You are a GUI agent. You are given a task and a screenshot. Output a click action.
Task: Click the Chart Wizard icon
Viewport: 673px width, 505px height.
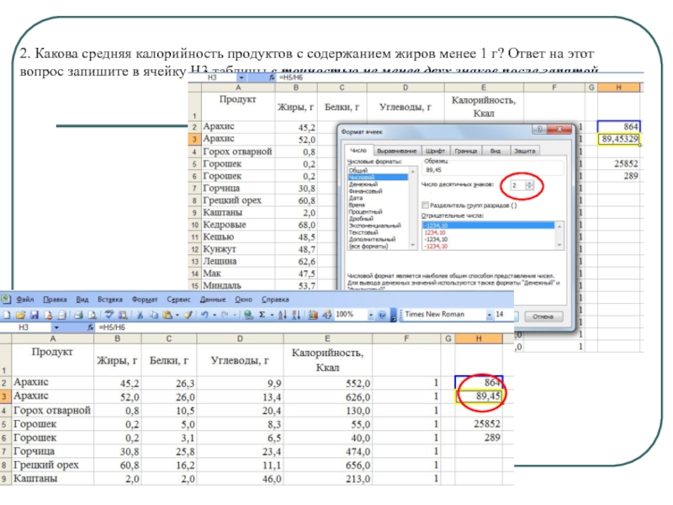(x=313, y=315)
